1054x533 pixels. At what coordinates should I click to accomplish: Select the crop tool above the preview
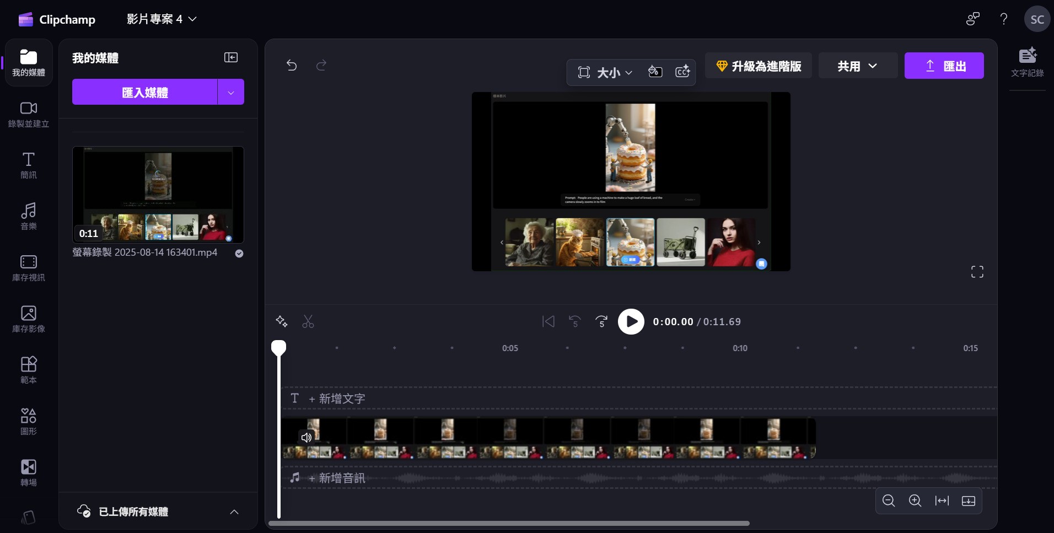(x=584, y=72)
